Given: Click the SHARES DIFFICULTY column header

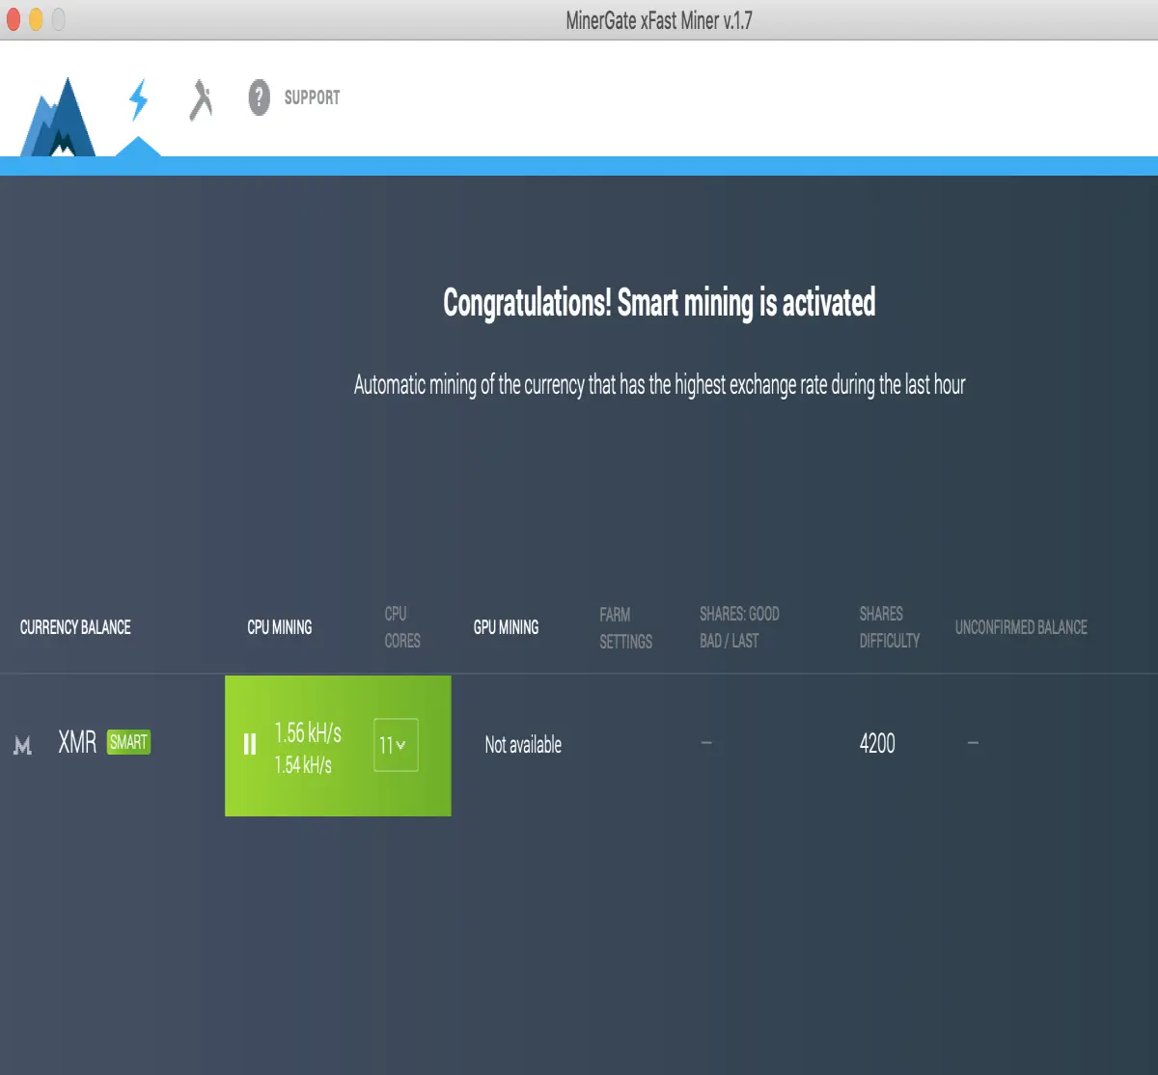Looking at the screenshot, I should (890, 627).
